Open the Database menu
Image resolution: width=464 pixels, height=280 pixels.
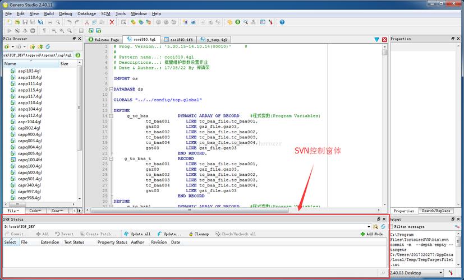[x=86, y=13]
